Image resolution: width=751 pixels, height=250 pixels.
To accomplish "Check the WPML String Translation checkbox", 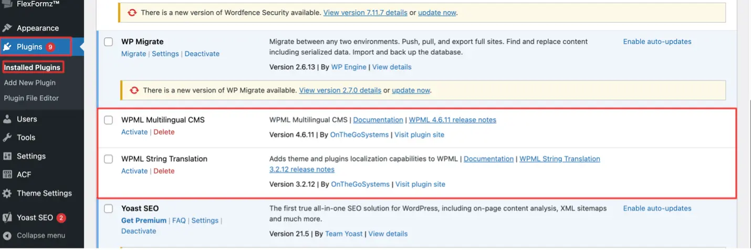I will click(108, 159).
